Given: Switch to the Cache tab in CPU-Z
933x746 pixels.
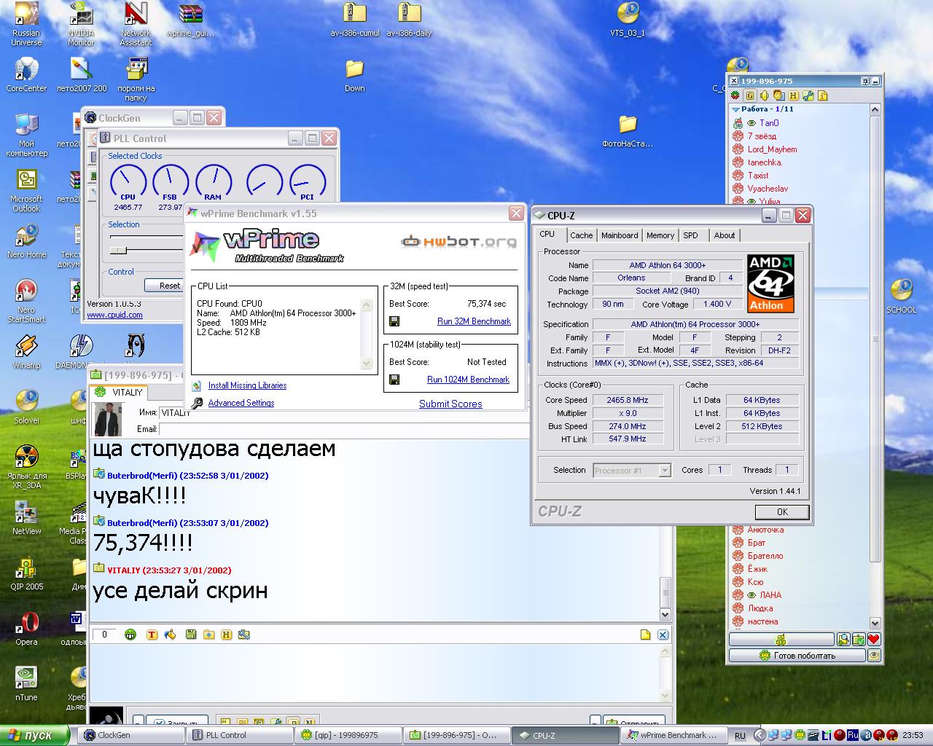Looking at the screenshot, I should tap(581, 235).
